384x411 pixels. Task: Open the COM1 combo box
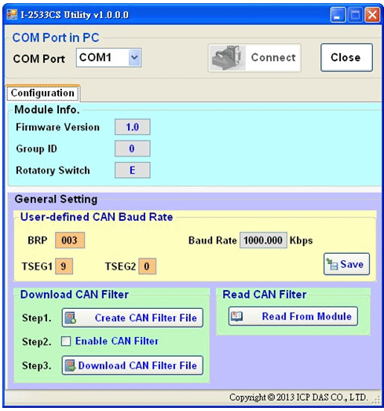pos(108,57)
